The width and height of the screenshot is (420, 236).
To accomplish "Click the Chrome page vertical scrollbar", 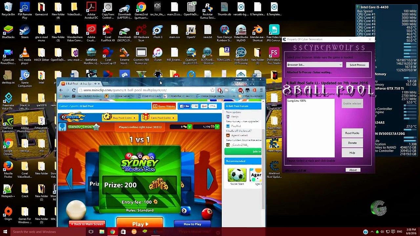I will [263, 169].
